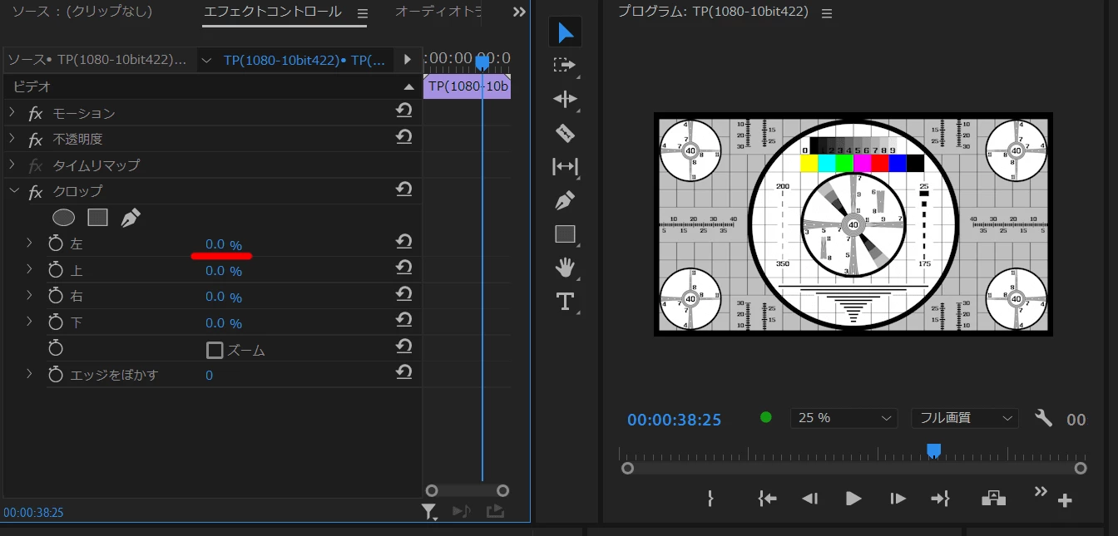The image size is (1118, 536).
Task: Open the 25 % zoom level dropdown
Action: click(x=843, y=418)
